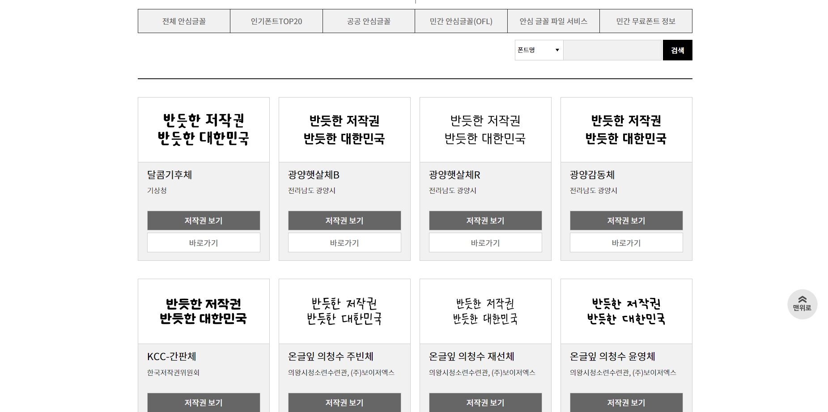This screenshot has height=412, width=828.
Task: View copyright for 온글잎 의청수 재선체
Action: 485,402
